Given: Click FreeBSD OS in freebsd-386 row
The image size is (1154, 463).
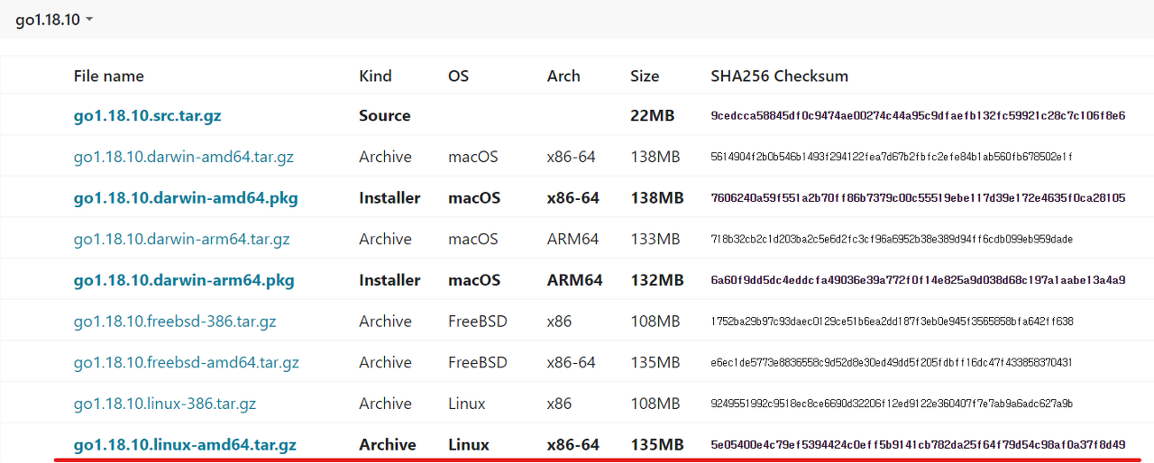Looking at the screenshot, I should pos(478,321).
